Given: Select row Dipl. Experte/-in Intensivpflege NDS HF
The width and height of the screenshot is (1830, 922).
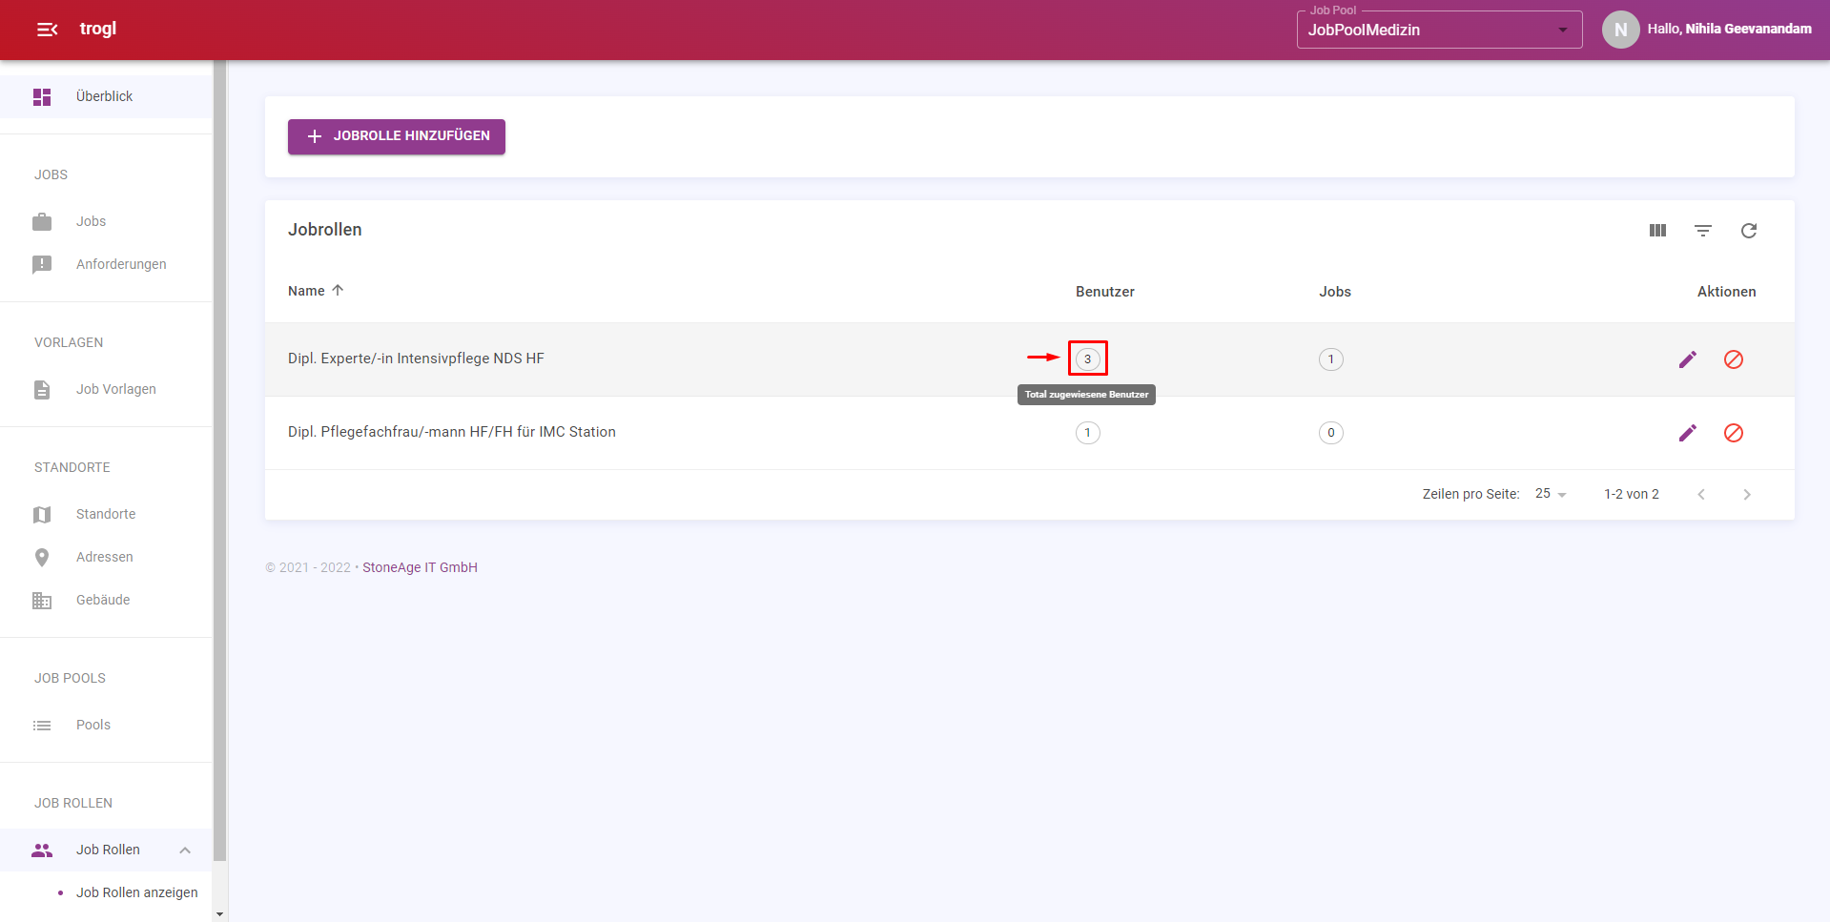Looking at the screenshot, I should 1030,359.
